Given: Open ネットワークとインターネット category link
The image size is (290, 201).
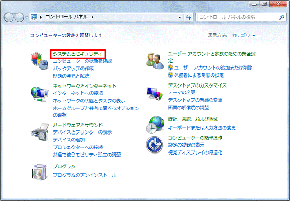Looking at the screenshot, I should pyautogui.click(x=85, y=86).
